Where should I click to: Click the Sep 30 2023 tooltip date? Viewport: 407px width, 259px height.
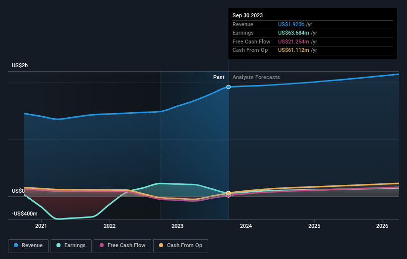pos(248,15)
